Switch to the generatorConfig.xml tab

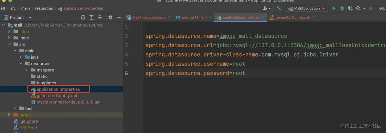coord(293,17)
